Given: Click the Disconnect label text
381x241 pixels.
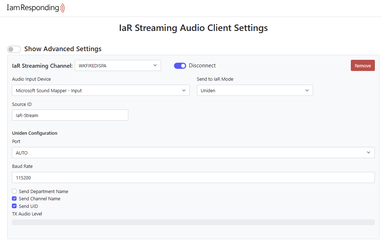Looking at the screenshot, I should (x=202, y=66).
